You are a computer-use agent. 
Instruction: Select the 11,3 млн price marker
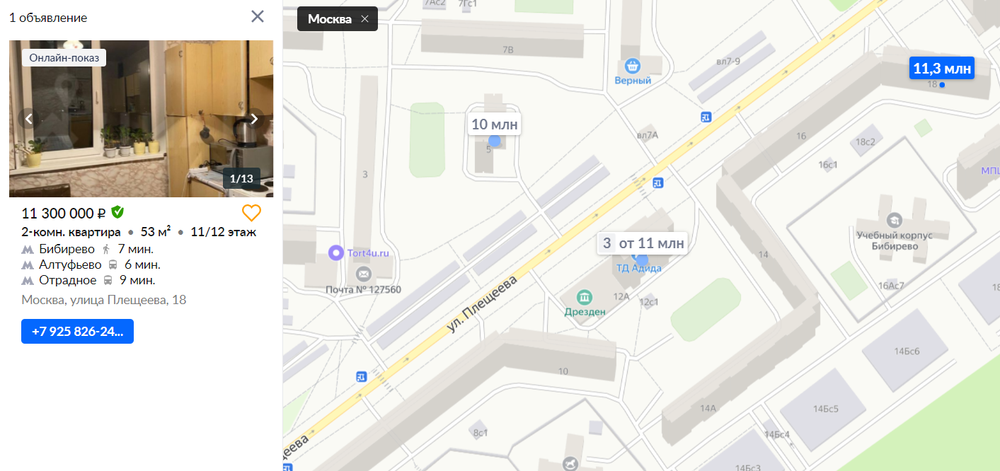[x=943, y=69]
